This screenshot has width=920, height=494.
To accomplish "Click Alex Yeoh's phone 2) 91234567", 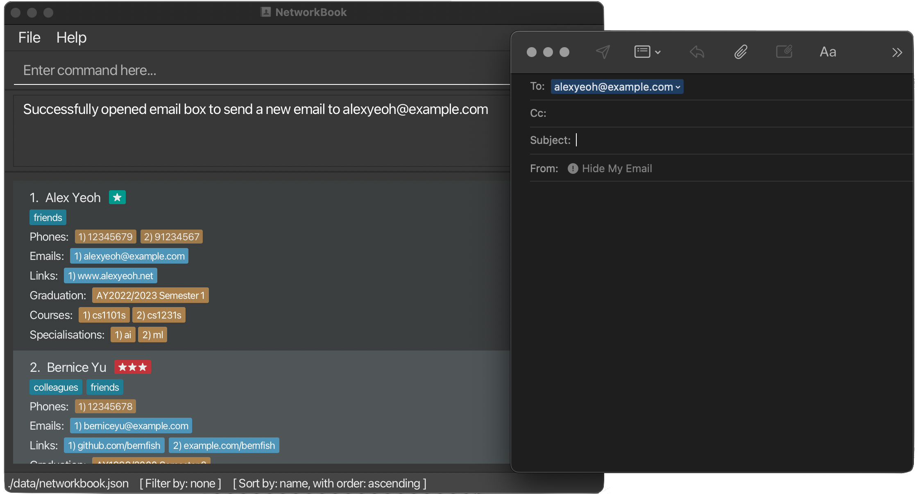I will 171,237.
